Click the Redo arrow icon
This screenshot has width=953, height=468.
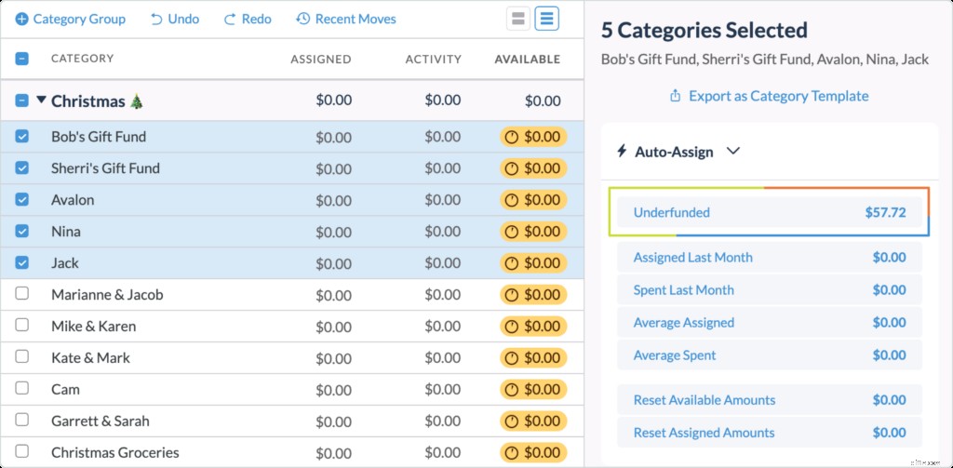coord(230,19)
